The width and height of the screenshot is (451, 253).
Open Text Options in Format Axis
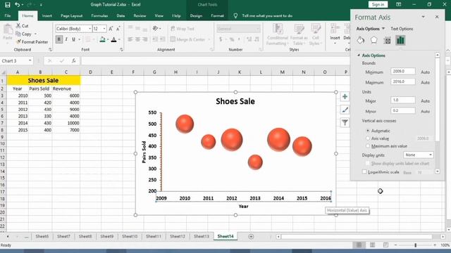pyautogui.click(x=402, y=29)
